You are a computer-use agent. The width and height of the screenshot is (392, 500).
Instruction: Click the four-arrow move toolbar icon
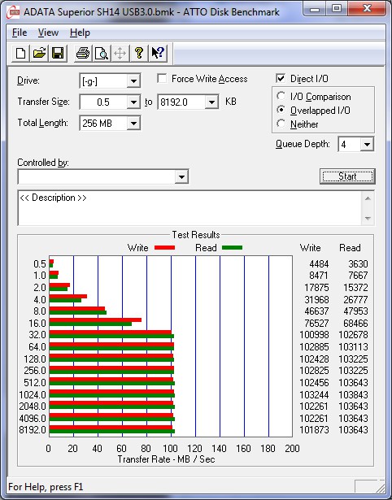tap(120, 53)
